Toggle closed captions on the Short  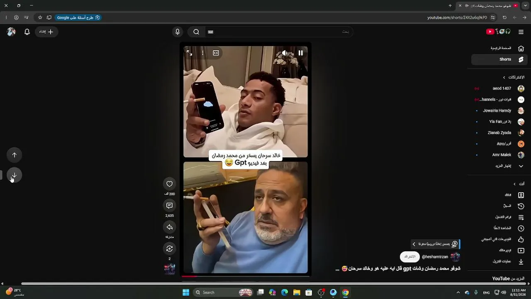(216, 53)
